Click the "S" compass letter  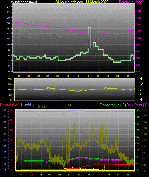click(140, 89)
